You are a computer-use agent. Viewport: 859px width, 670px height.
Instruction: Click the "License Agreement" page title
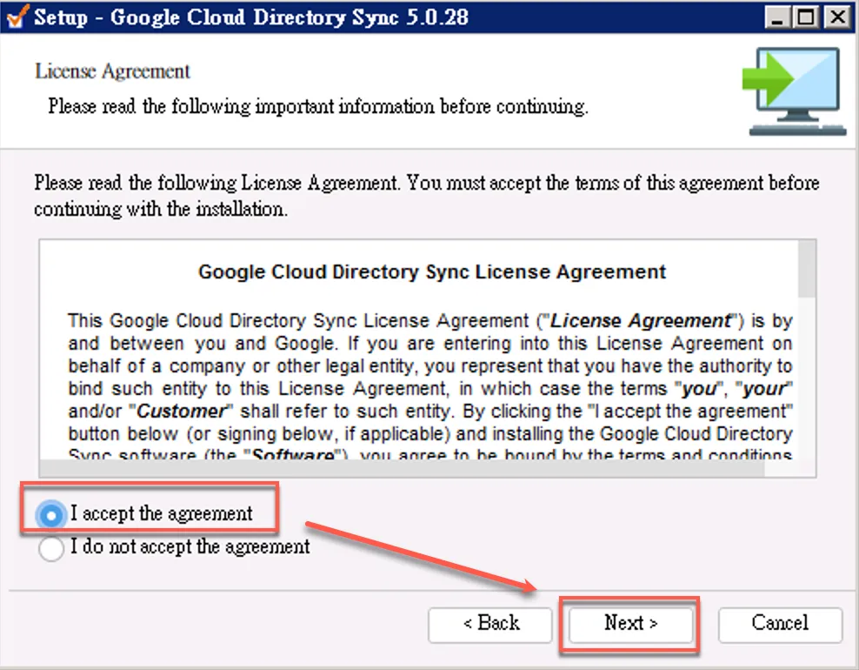pyautogui.click(x=112, y=71)
